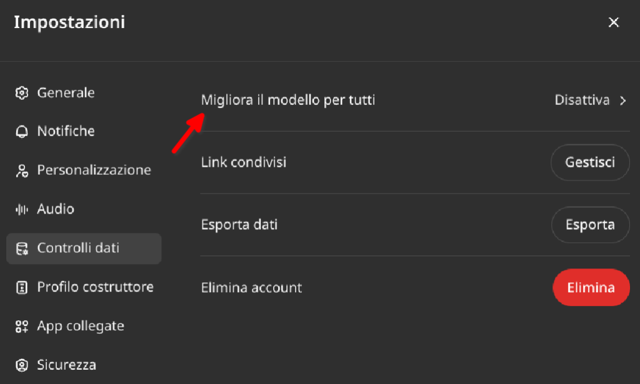Click the Sicurezza shield icon

point(22,365)
